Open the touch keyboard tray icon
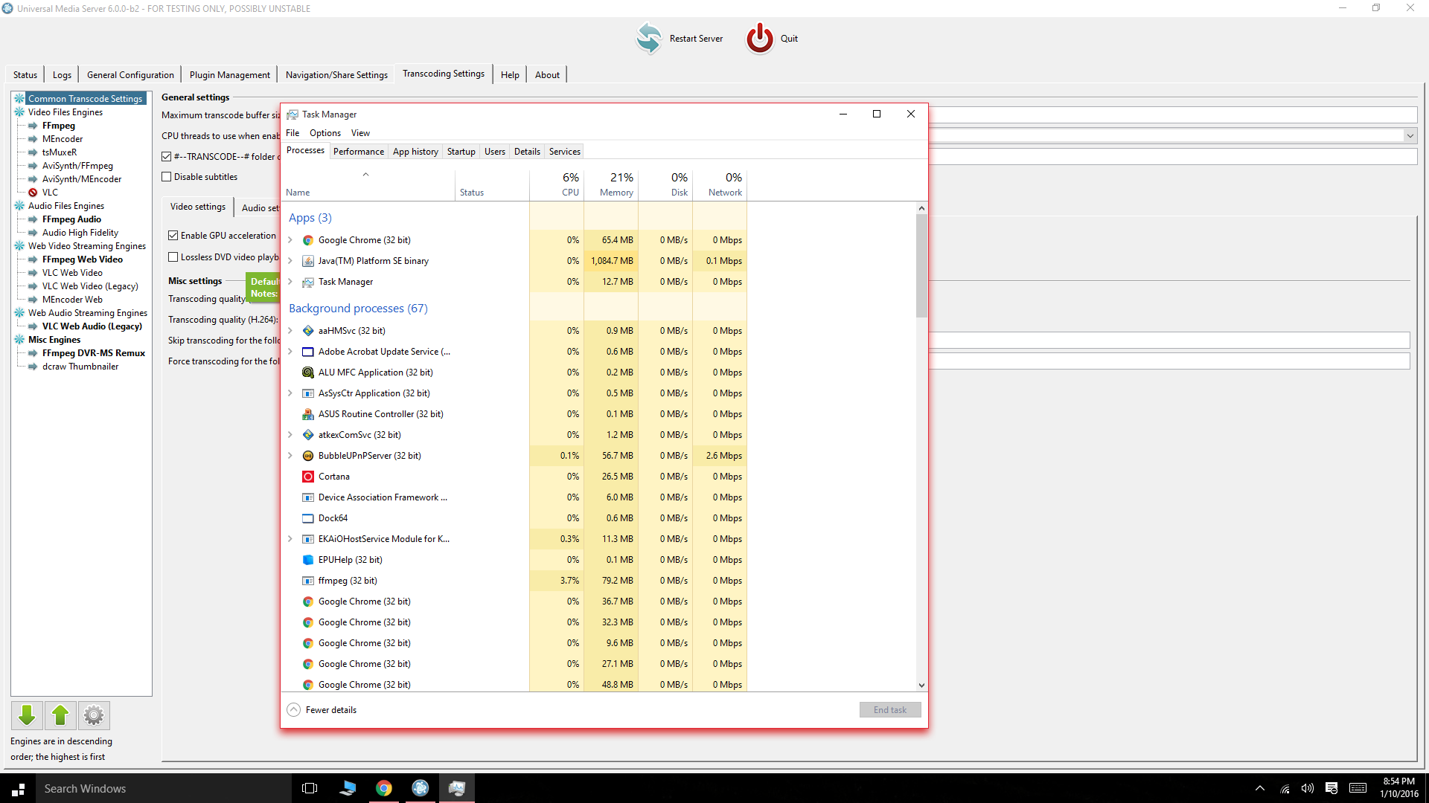The width and height of the screenshot is (1429, 803). pyautogui.click(x=1358, y=788)
